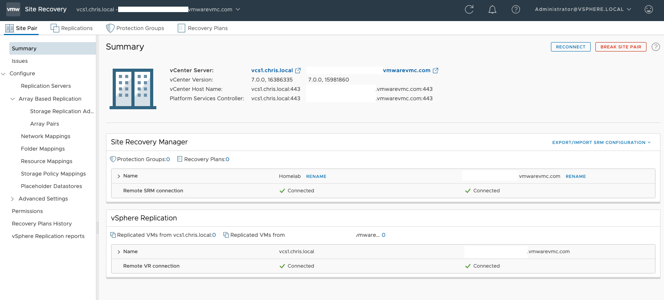Click the help question mark in header
Screen dimensions: 664x300
(x=516, y=9)
